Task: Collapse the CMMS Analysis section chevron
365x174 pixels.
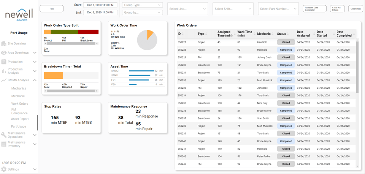Action: [35, 80]
